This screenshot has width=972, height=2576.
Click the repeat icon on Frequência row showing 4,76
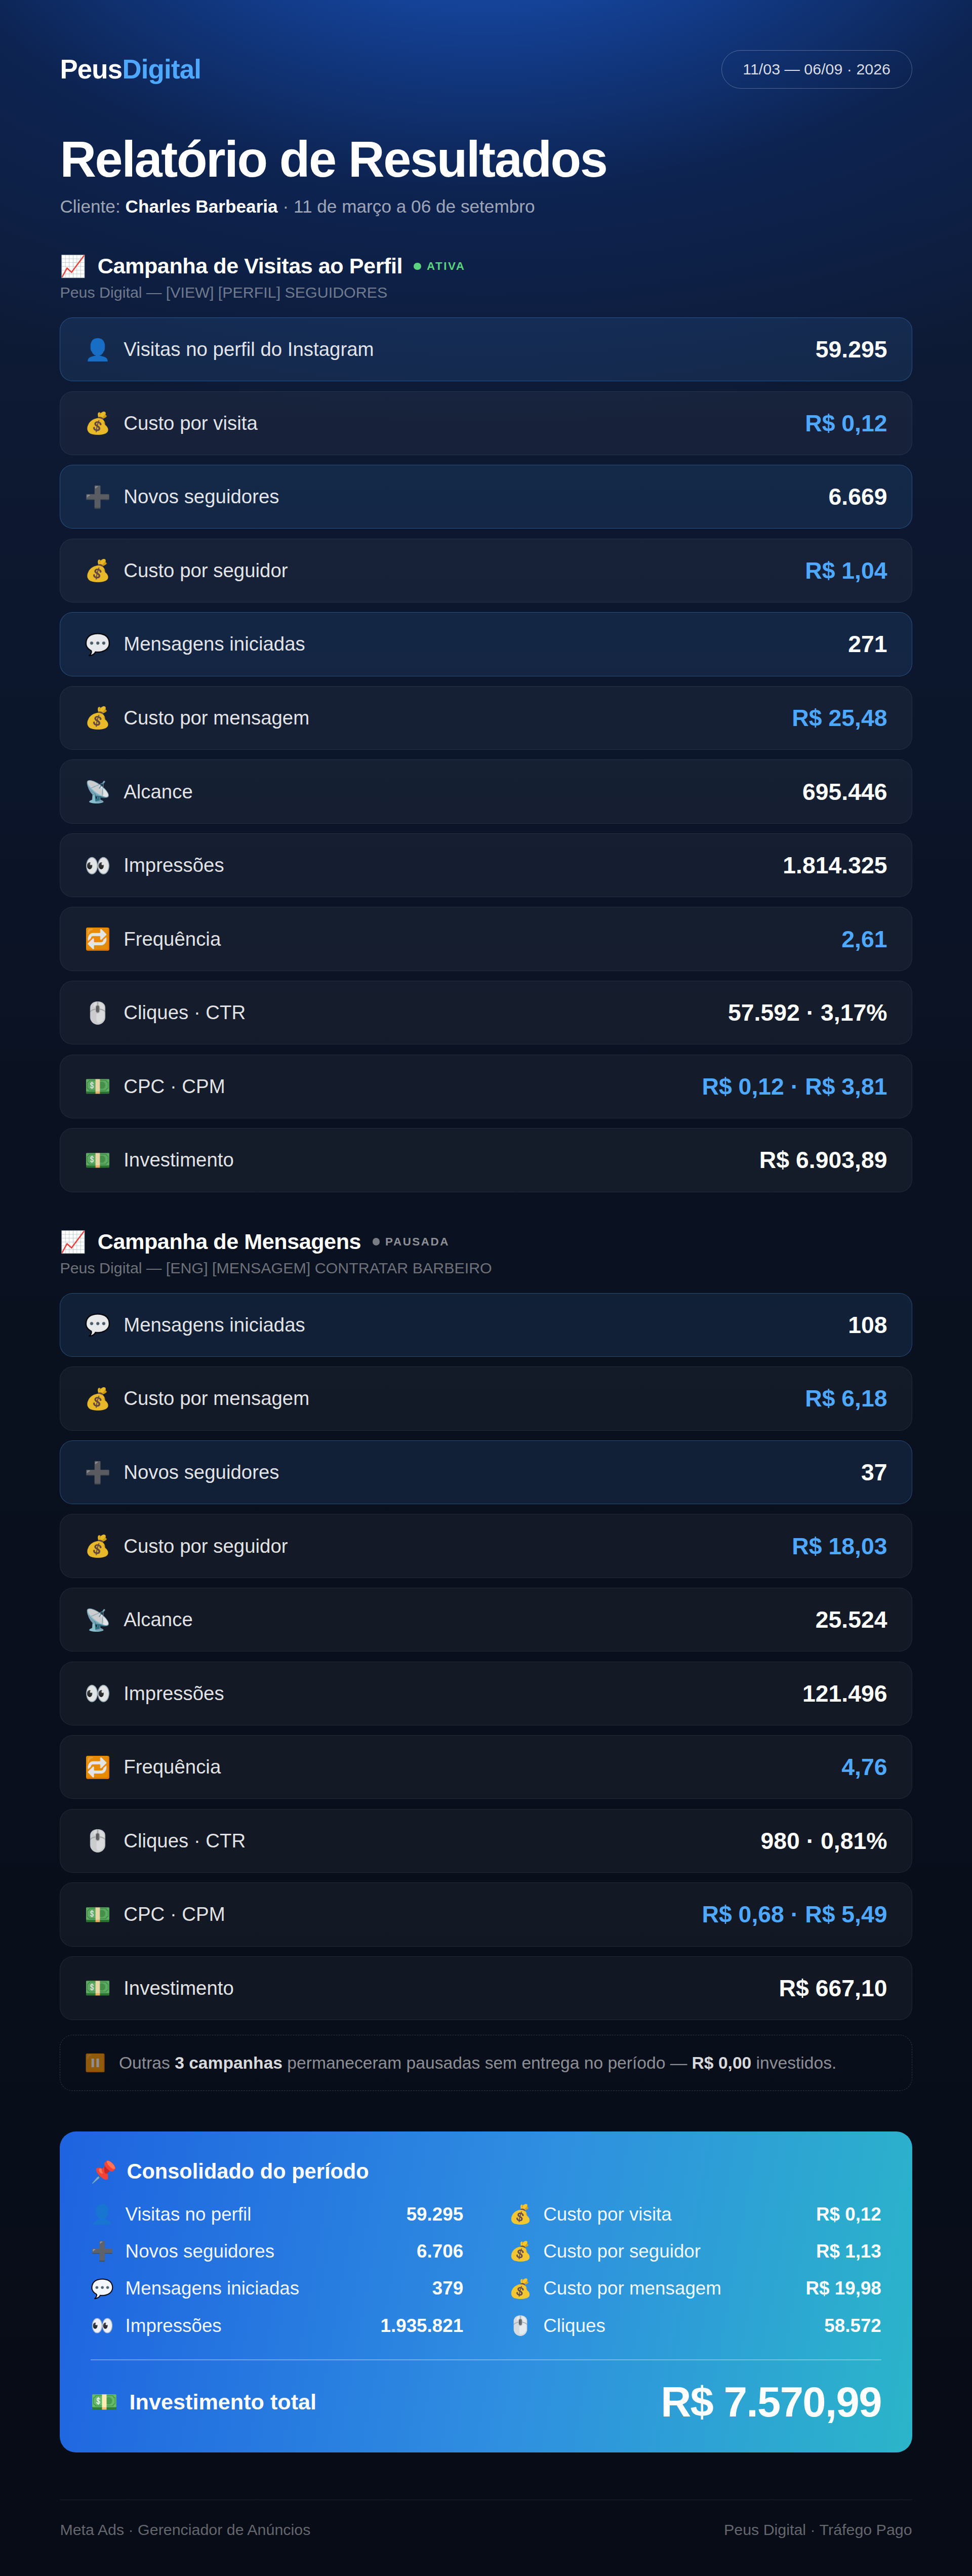[x=97, y=1767]
